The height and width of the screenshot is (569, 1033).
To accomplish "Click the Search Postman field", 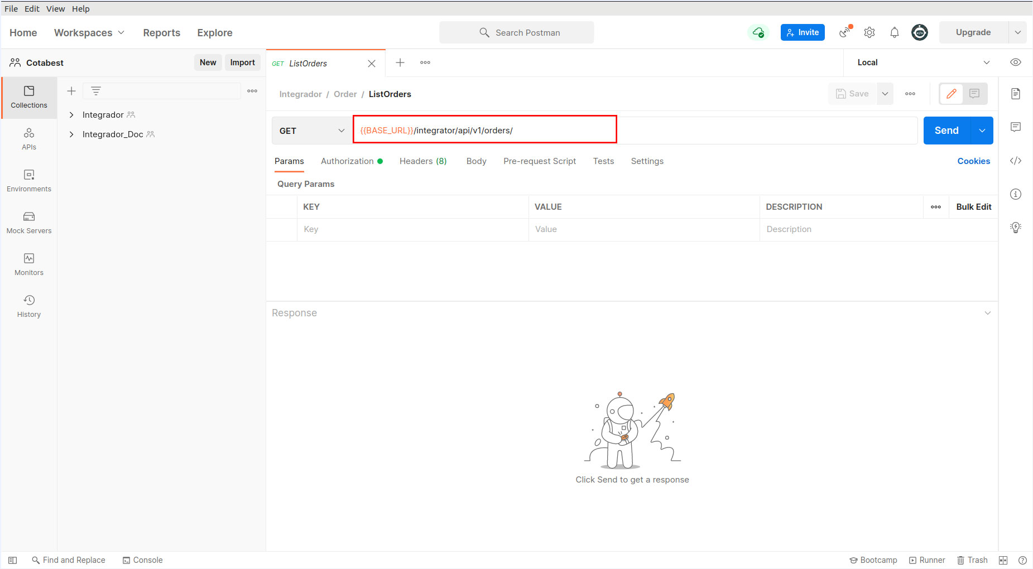I will point(516,32).
